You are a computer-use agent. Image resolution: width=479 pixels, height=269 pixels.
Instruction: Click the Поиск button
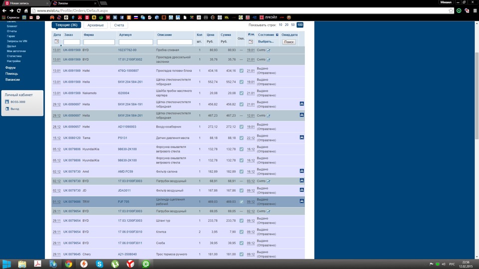pos(289,42)
